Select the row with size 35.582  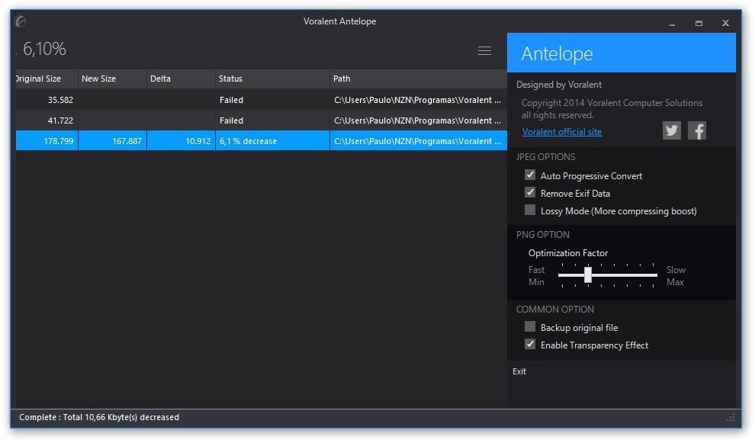click(261, 100)
